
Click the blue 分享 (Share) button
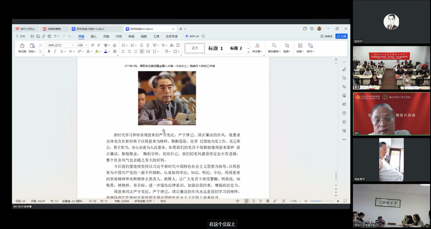(342, 36)
